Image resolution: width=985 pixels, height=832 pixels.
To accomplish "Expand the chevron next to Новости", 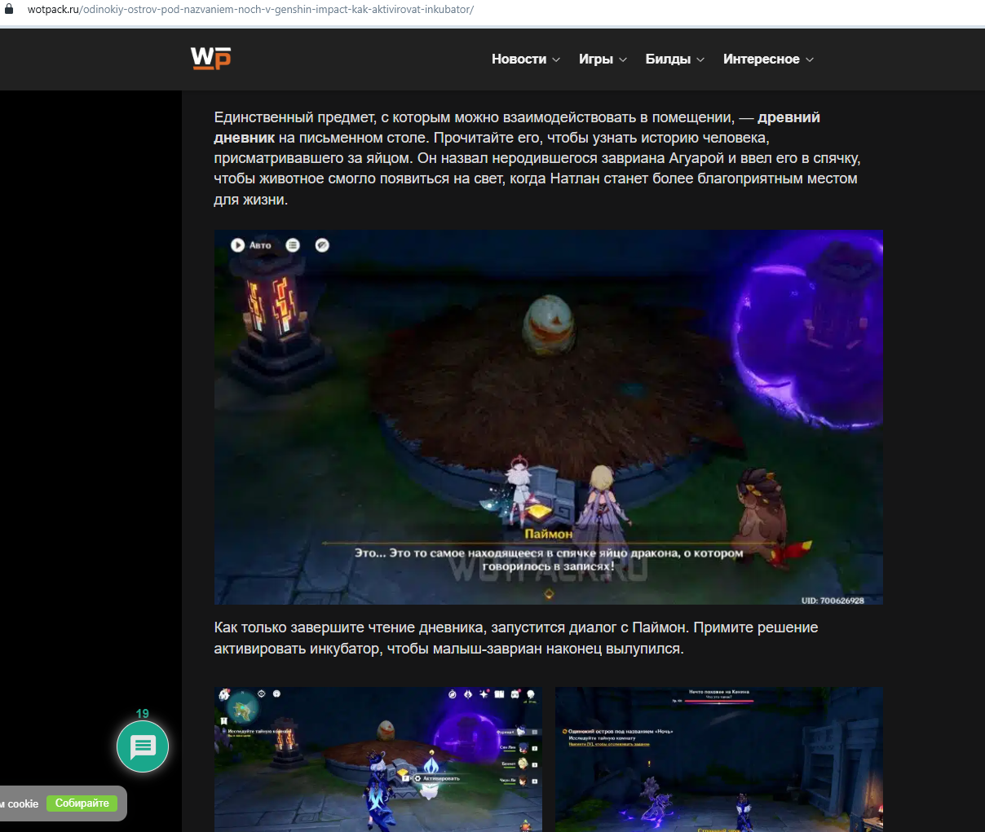I will pyautogui.click(x=556, y=59).
